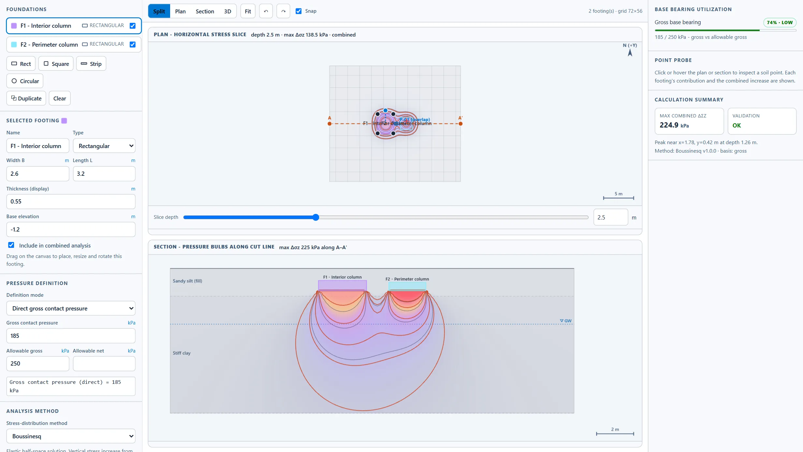Click the 5 m scale bar in plan
This screenshot has width=803, height=452.
point(618,196)
